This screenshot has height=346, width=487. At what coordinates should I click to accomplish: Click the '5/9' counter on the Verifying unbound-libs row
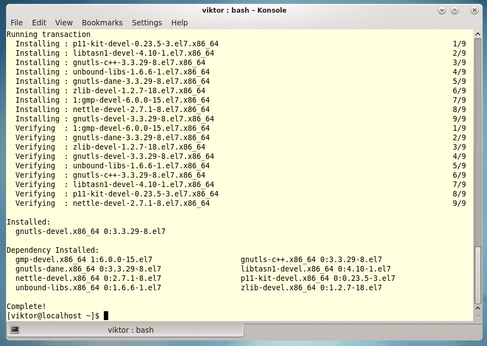pos(459,166)
